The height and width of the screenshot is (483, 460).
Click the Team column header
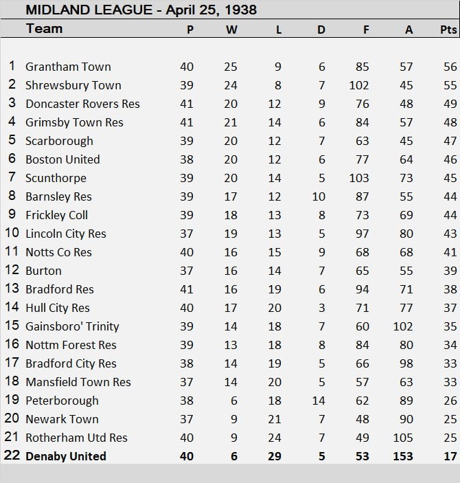click(44, 29)
